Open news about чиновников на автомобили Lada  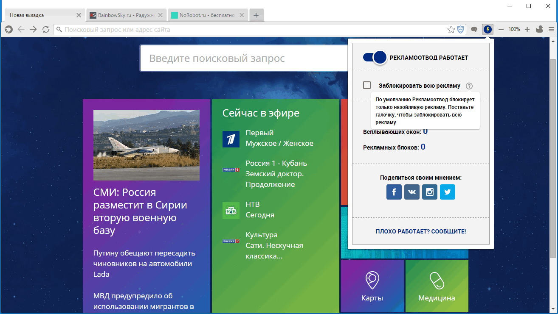[x=144, y=264]
